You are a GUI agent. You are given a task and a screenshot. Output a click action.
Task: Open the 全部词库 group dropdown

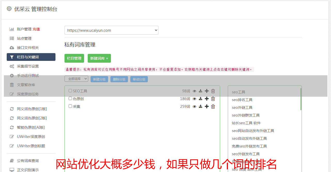click(x=76, y=79)
